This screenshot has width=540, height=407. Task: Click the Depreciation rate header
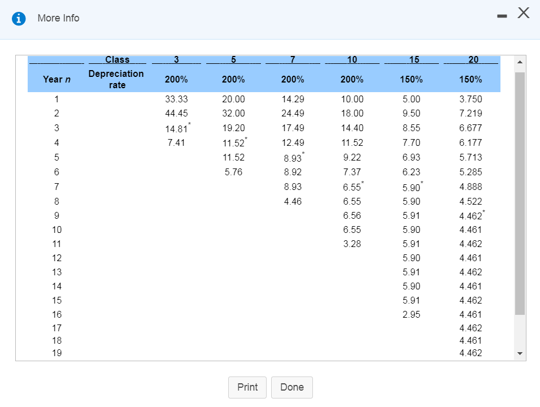click(116, 79)
